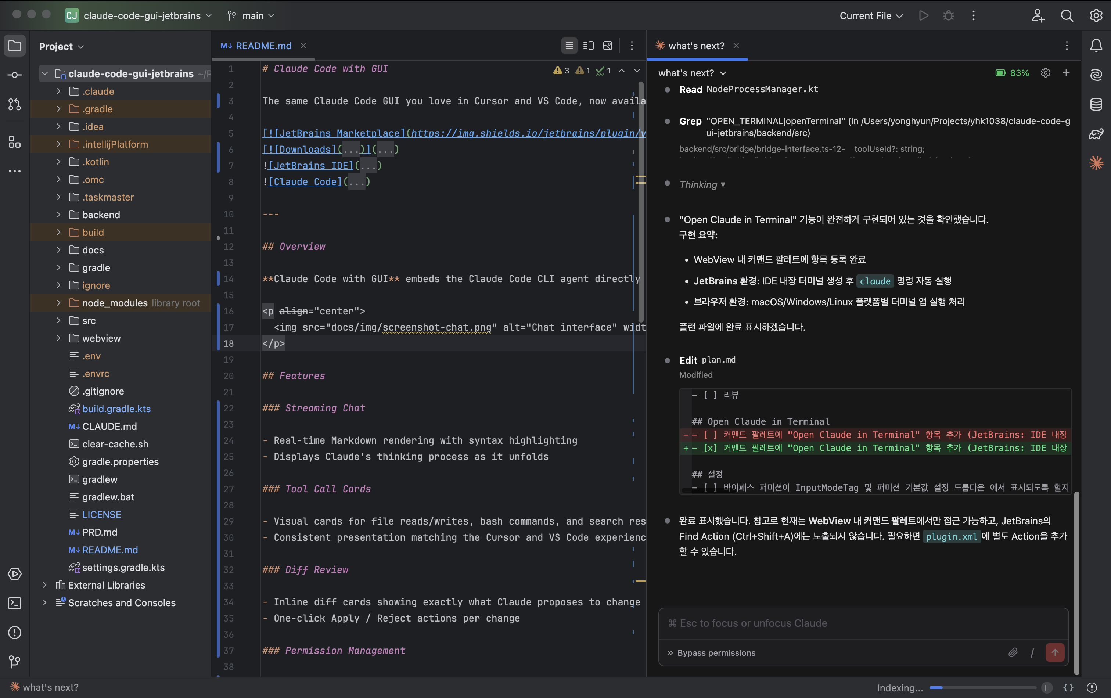Toggle Bypass permissions mode
Screen dimensions: 1111x698
[711, 653]
